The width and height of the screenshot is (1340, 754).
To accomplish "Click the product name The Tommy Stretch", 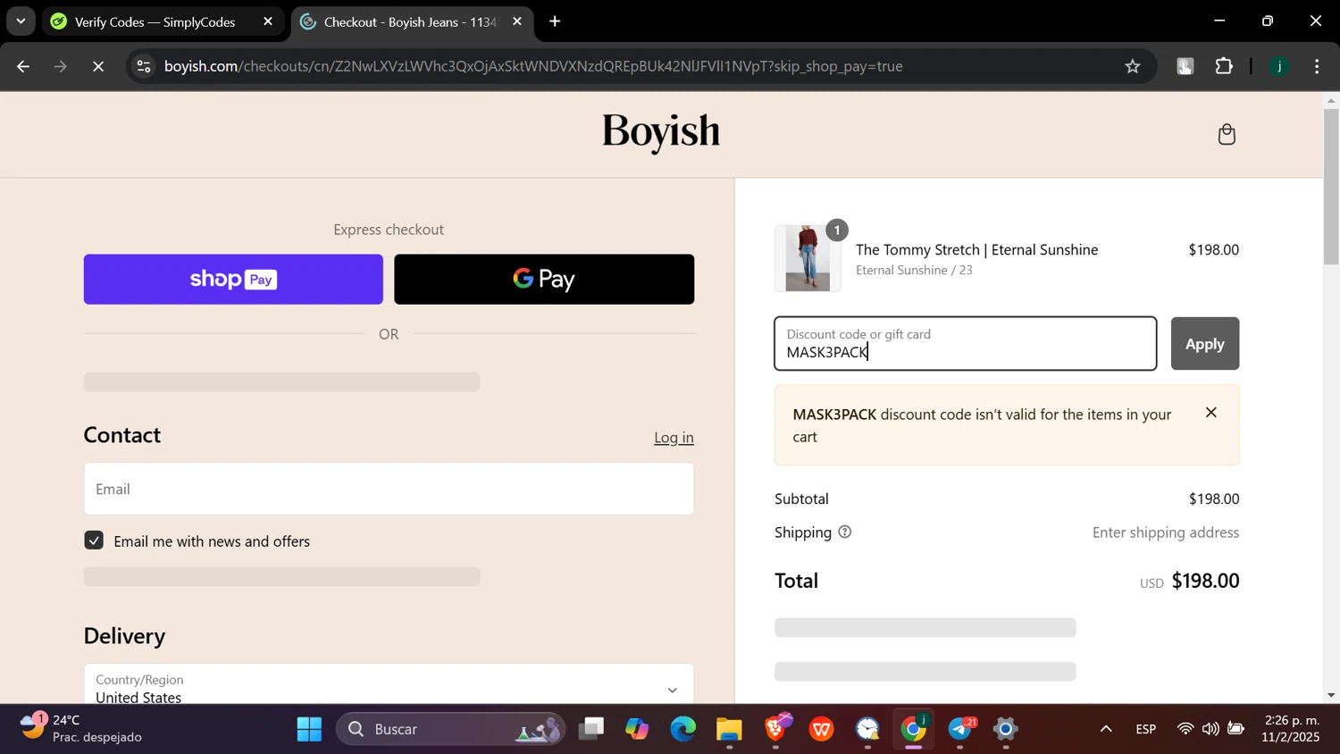I will pyautogui.click(x=977, y=250).
